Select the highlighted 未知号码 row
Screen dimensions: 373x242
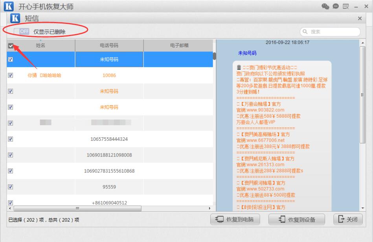click(110, 59)
